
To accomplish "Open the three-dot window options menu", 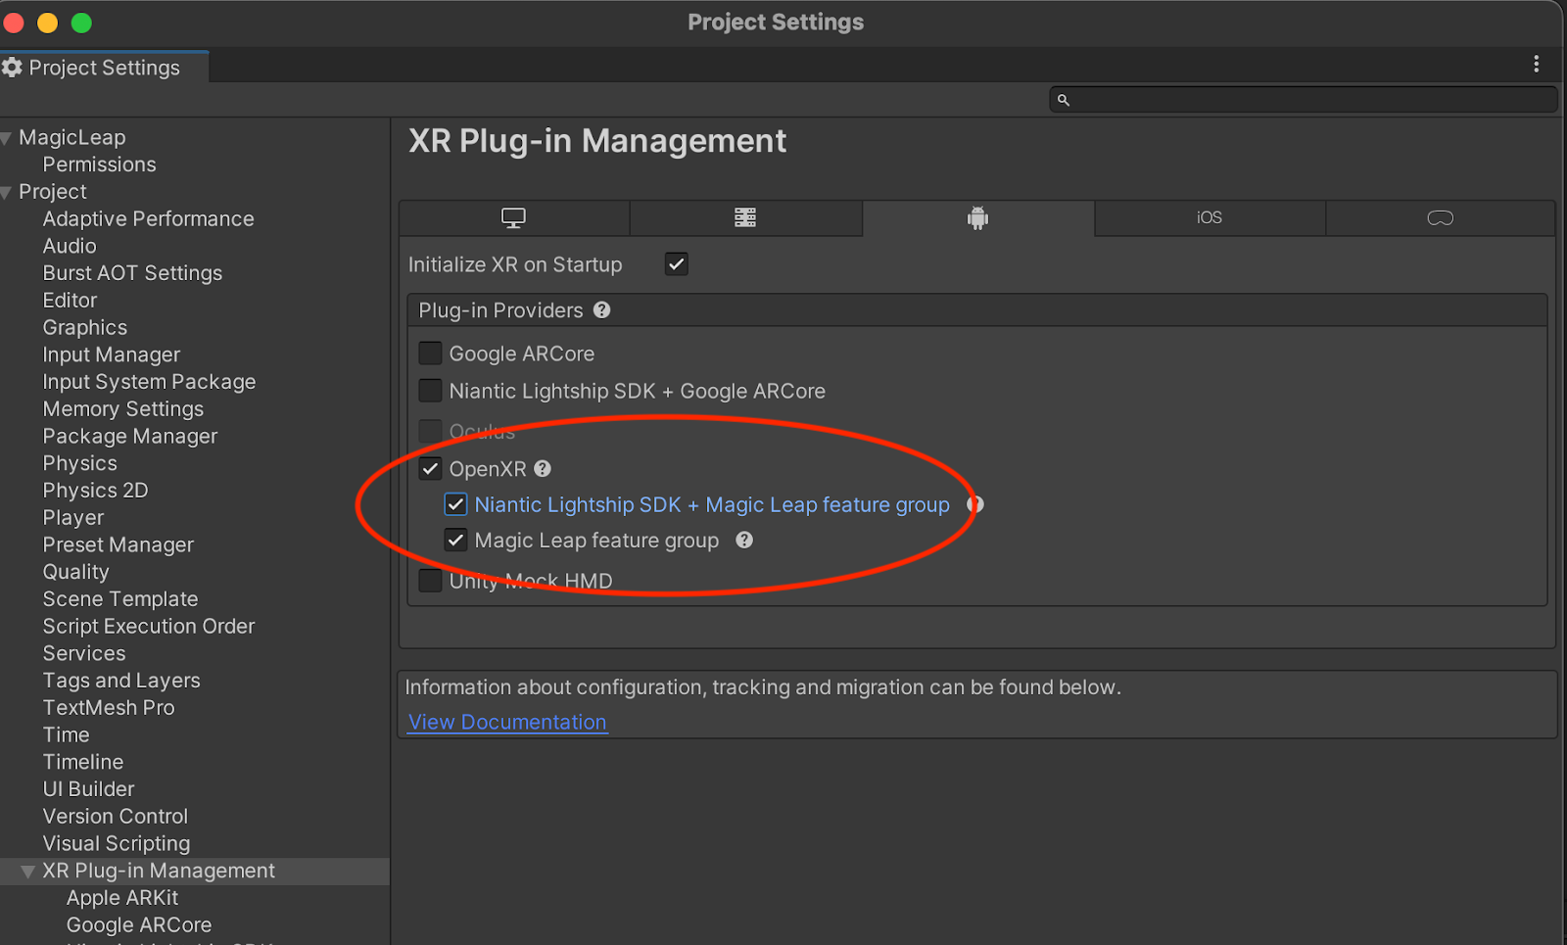I will click(1536, 65).
